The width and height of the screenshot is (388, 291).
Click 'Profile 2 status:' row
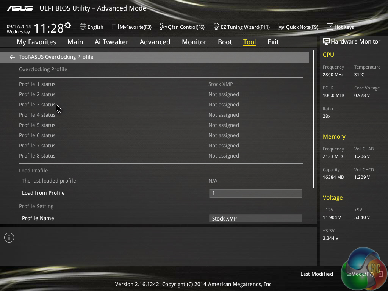tap(161, 94)
